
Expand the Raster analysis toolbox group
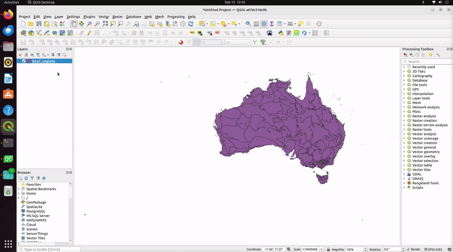pyautogui.click(x=404, y=116)
